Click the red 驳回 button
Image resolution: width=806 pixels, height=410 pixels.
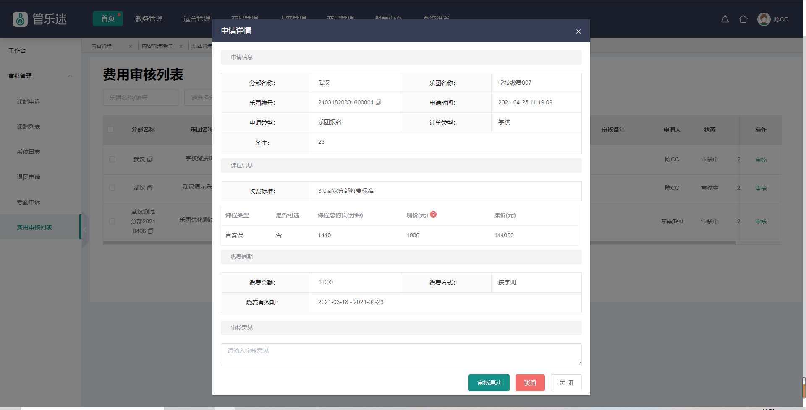click(530, 383)
